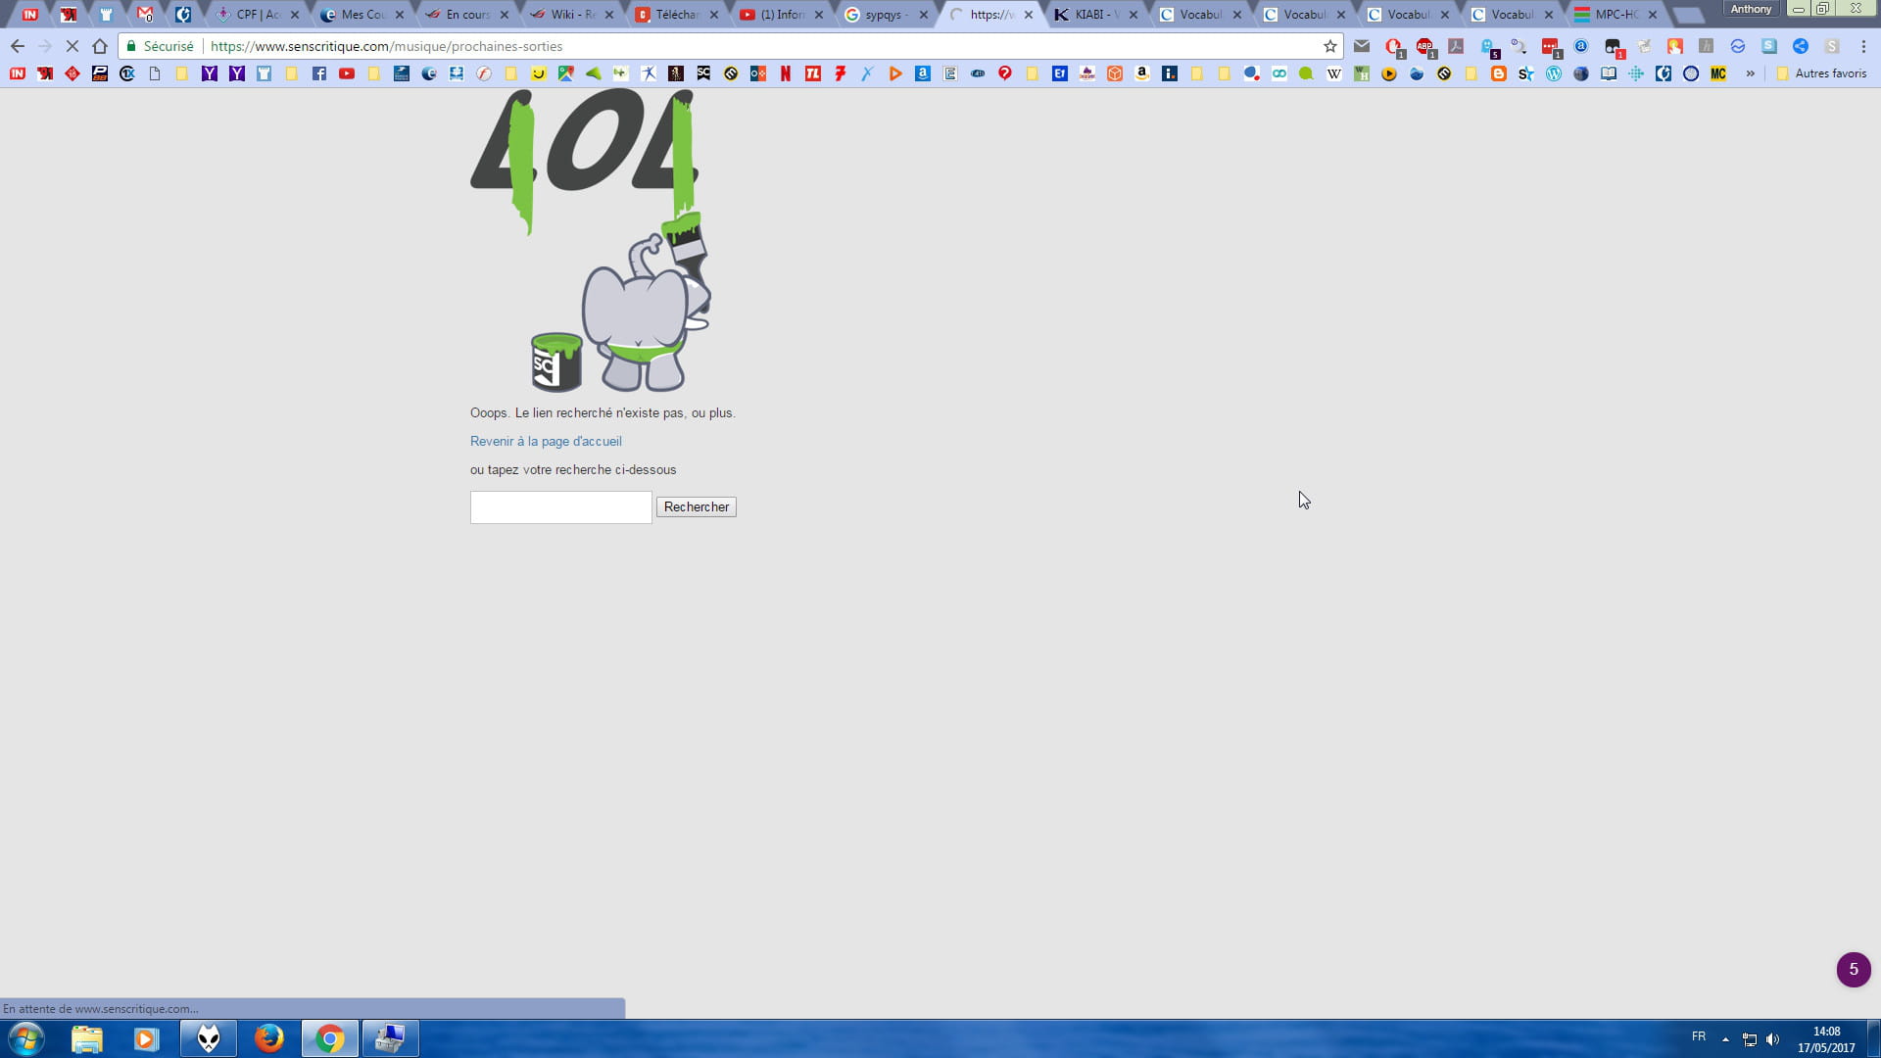This screenshot has height=1058, width=1881.
Task: Close the En cours tab
Action: [505, 15]
